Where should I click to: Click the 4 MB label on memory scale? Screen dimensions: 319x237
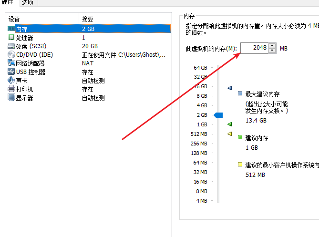pyautogui.click(x=202, y=201)
